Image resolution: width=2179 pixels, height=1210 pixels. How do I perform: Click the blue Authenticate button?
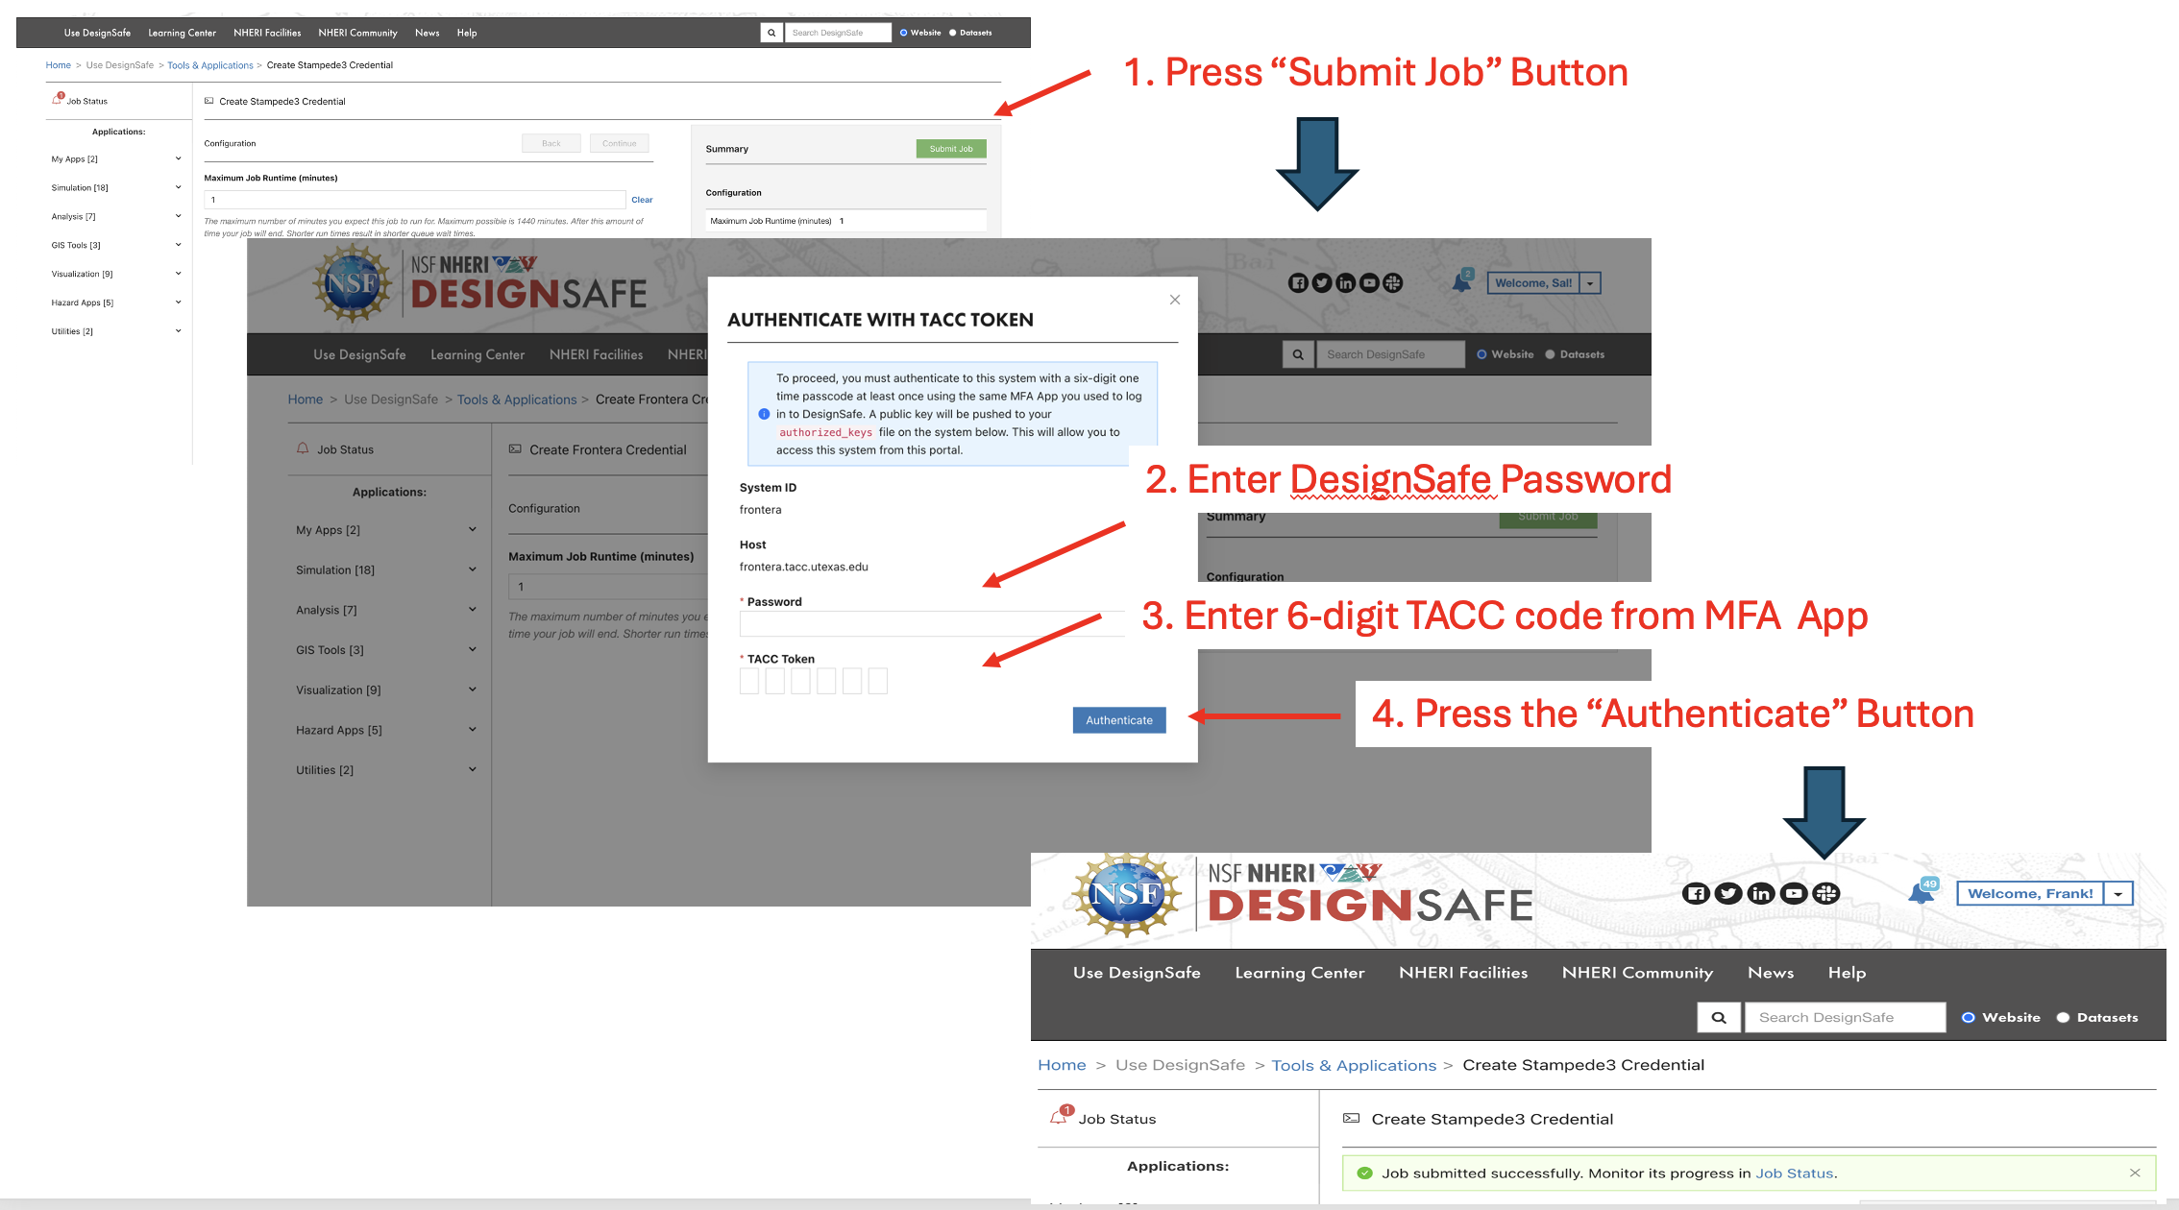pos(1119,720)
